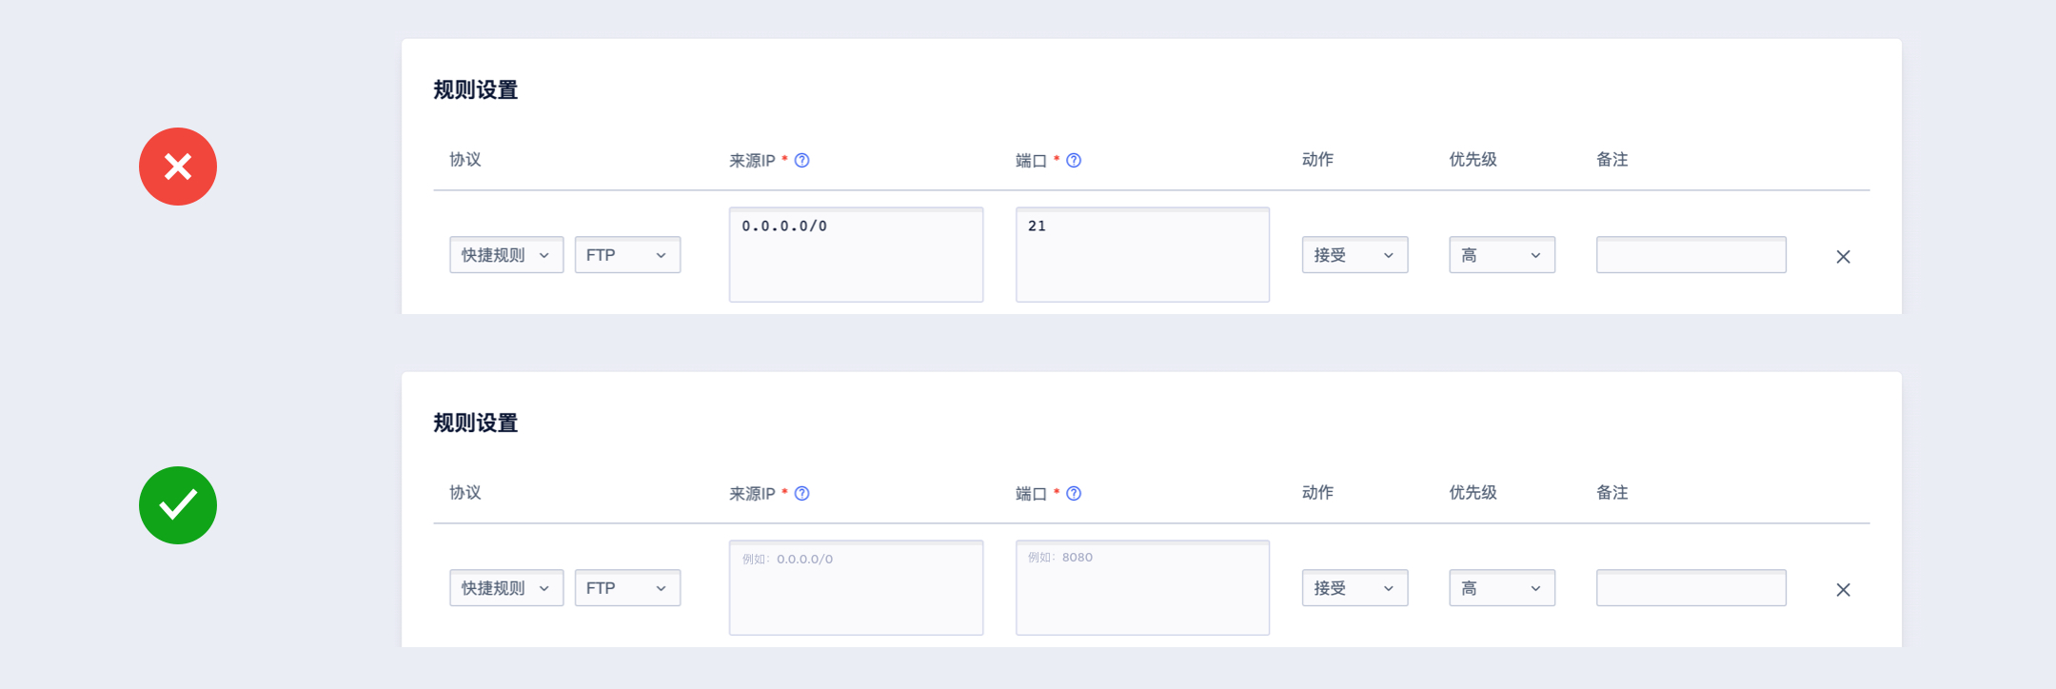The width and height of the screenshot is (2056, 689).
Task: Click empty source IP field with placeholder
Action: tap(856, 588)
